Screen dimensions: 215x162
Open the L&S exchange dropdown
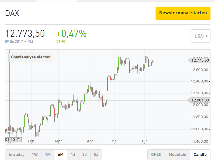pos(200,36)
